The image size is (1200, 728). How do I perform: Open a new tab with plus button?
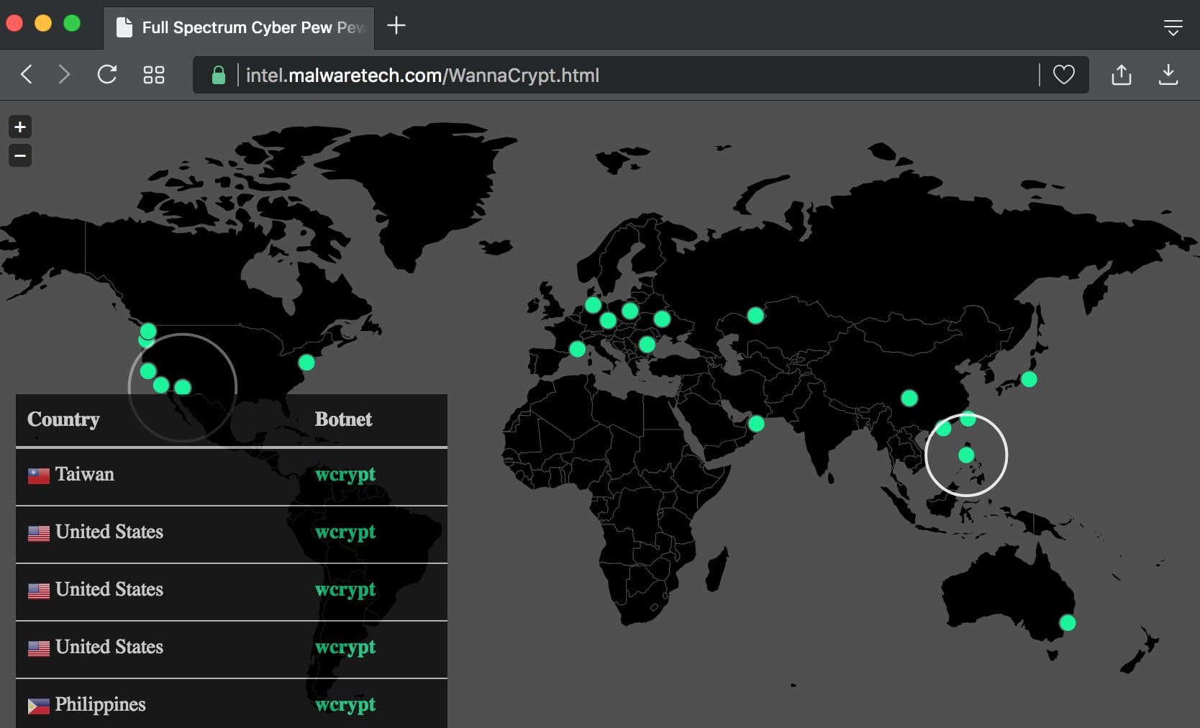(x=396, y=26)
